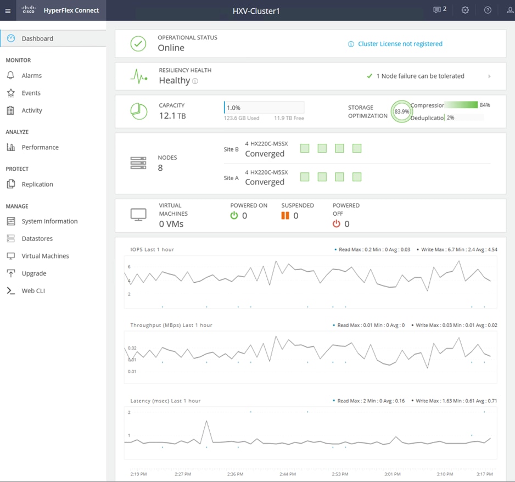Open the user profile icon
The width and height of the screenshot is (515, 482).
(x=510, y=10)
